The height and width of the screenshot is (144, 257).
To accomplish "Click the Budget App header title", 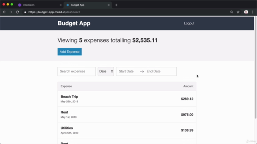I will [74, 23].
